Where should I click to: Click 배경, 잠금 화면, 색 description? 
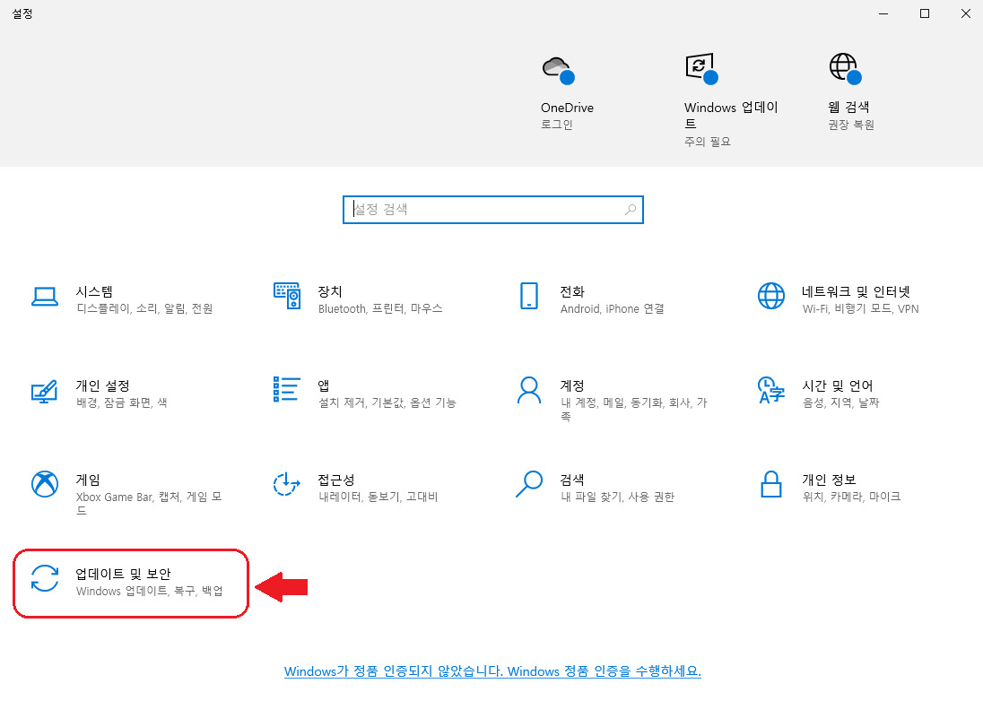[122, 402]
